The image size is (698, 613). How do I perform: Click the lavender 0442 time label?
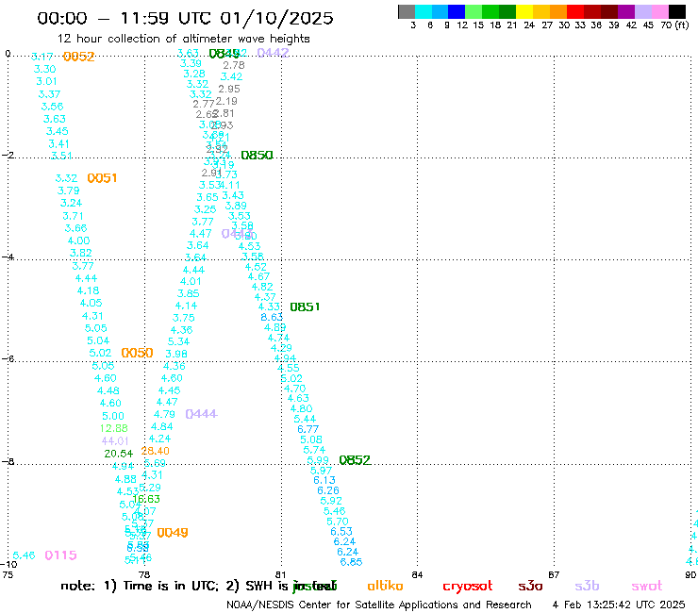click(273, 53)
